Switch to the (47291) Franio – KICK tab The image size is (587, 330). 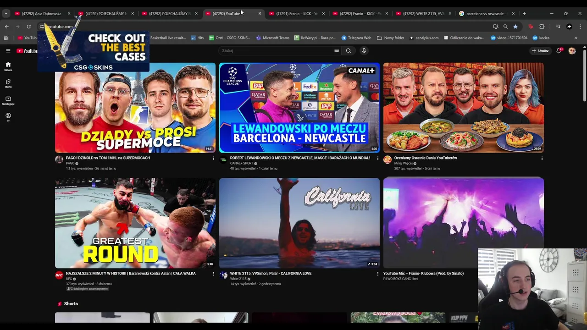point(296,14)
